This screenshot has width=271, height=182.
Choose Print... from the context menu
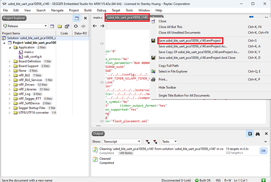point(163,79)
